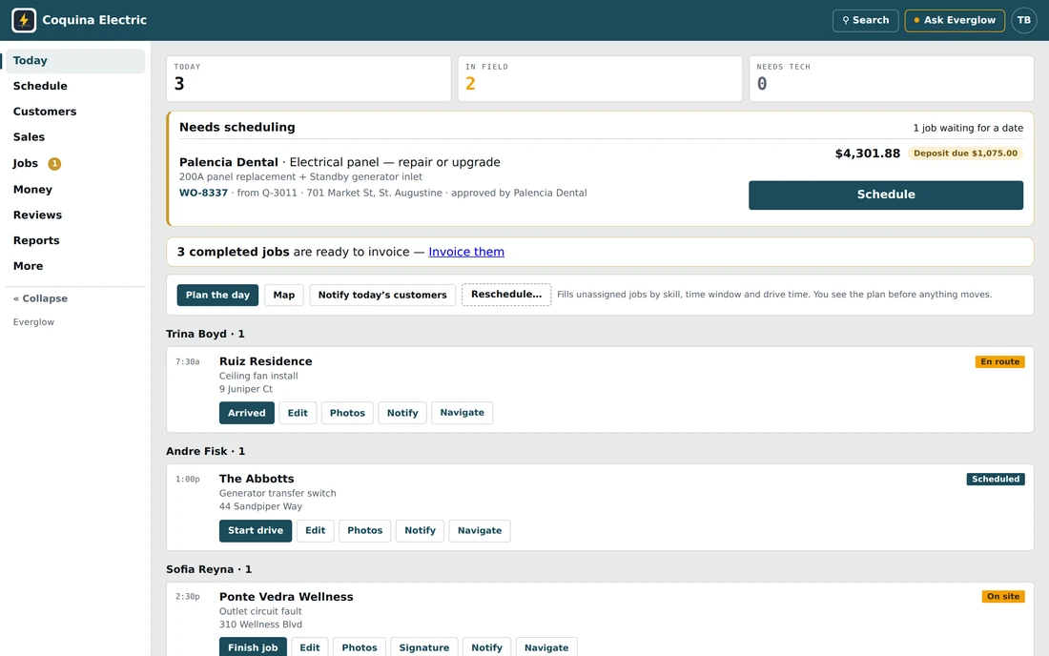1049x656 pixels.
Task: Open work order WO-8337
Action: coord(203,193)
